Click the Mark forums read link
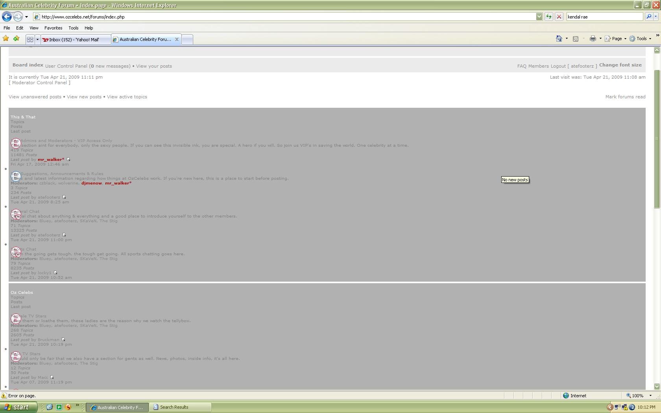661x413 pixels. [x=625, y=97]
